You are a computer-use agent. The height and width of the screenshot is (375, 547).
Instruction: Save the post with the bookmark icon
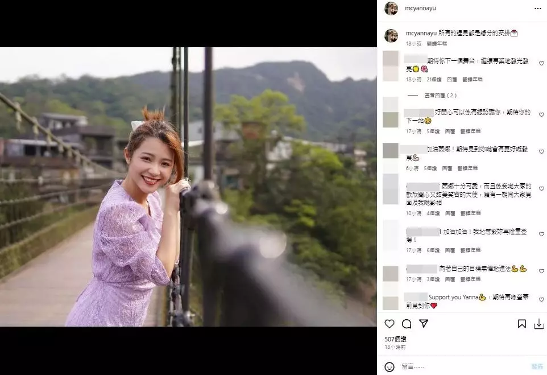[521, 324]
